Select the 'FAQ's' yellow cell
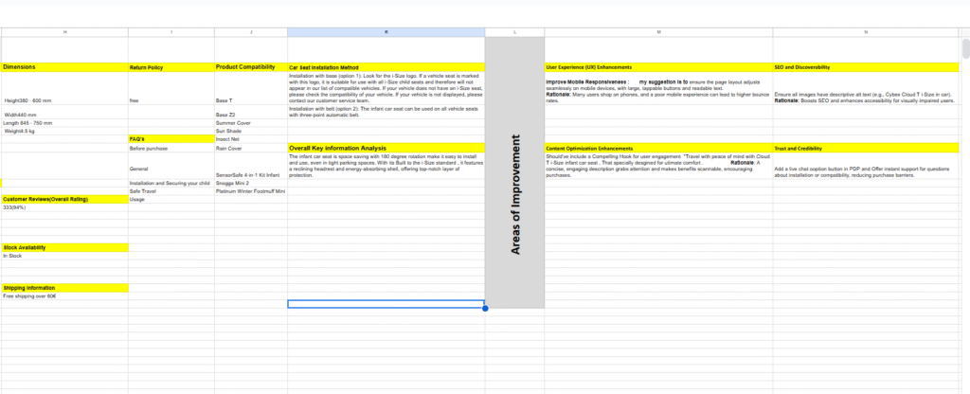Screen dimensions: 970x394 (171, 138)
